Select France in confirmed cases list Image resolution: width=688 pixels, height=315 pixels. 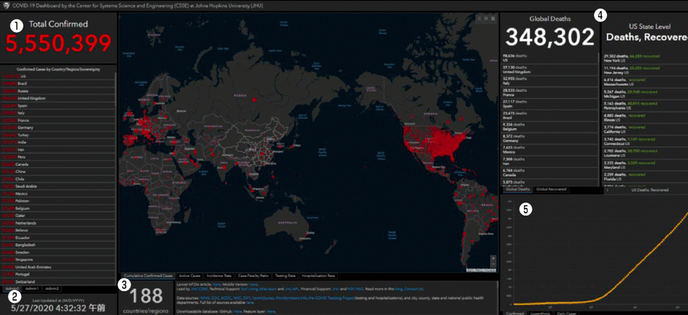(x=58, y=120)
